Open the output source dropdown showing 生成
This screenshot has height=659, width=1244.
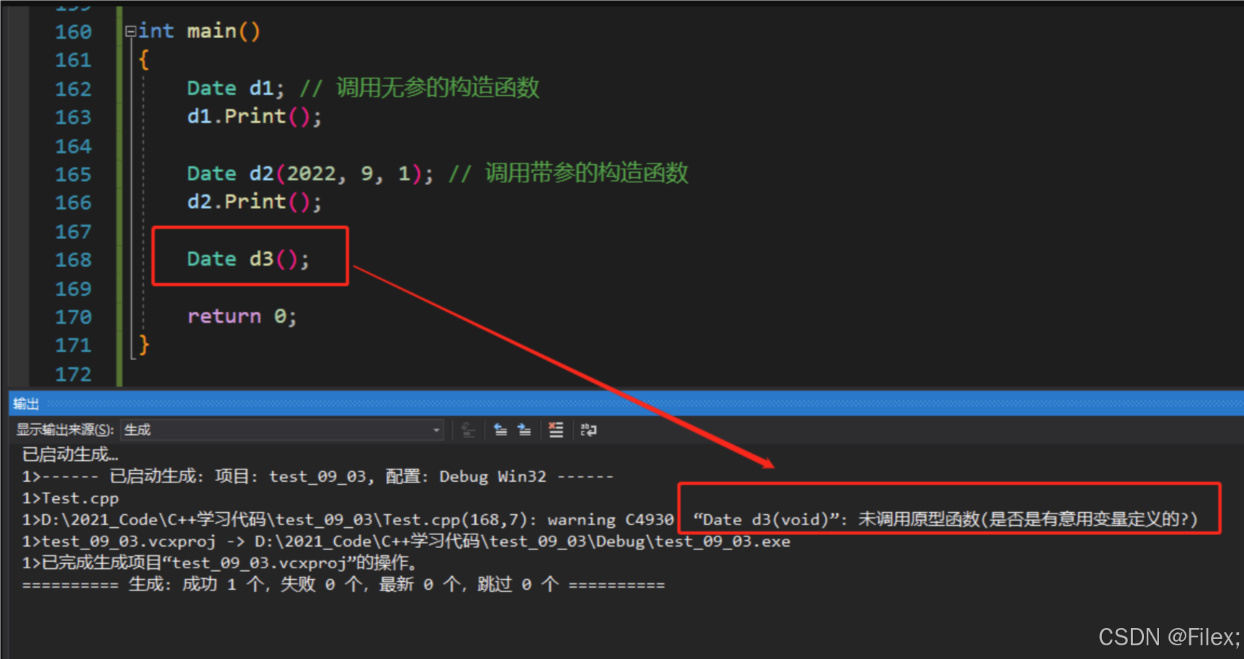coord(281,430)
